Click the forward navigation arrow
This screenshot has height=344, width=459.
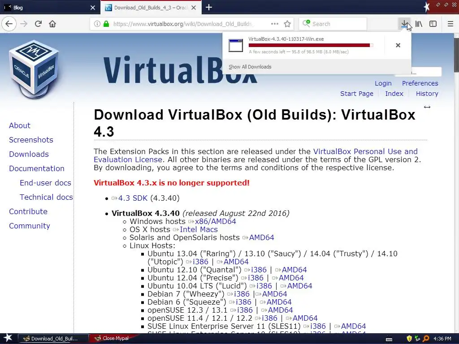coord(24,24)
